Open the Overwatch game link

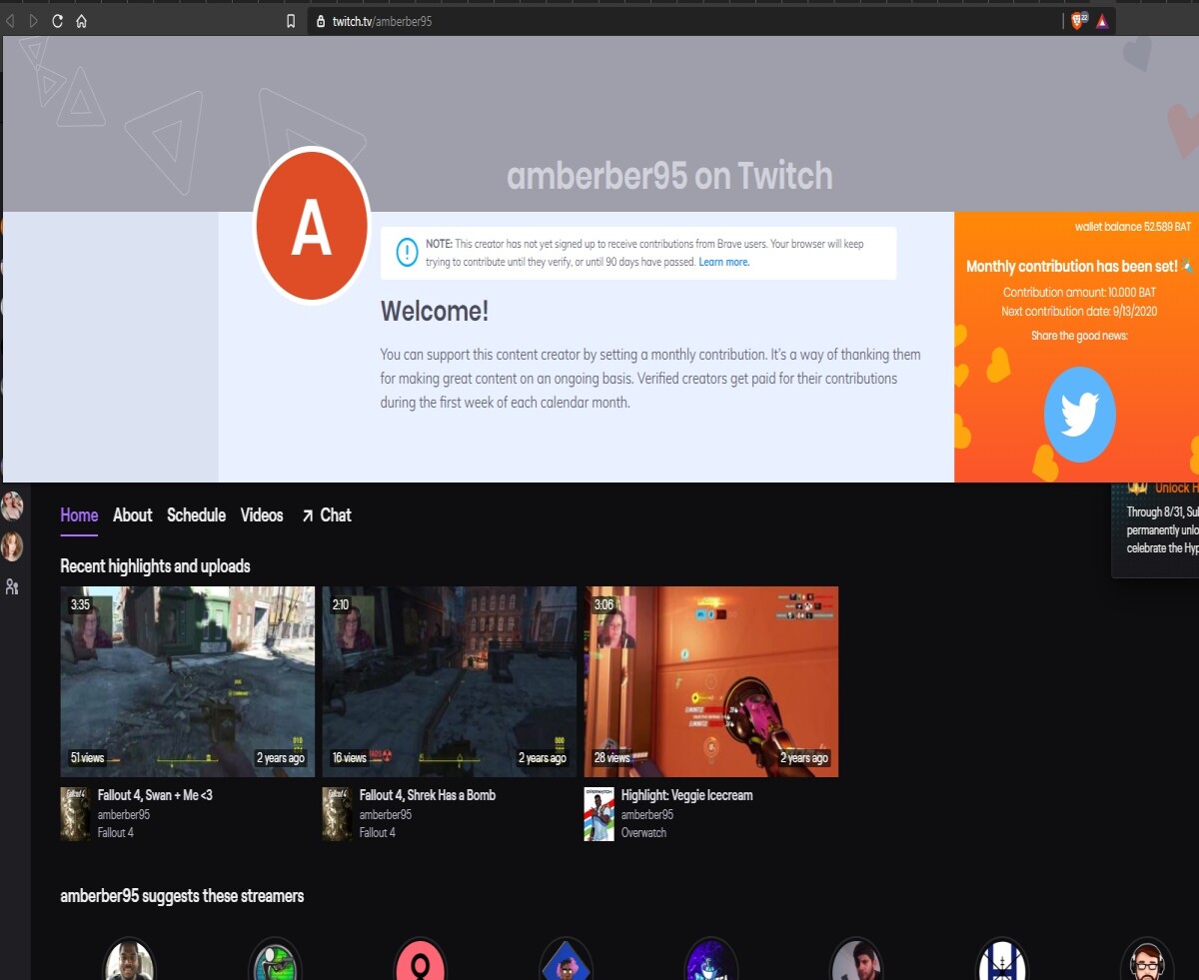(x=643, y=832)
